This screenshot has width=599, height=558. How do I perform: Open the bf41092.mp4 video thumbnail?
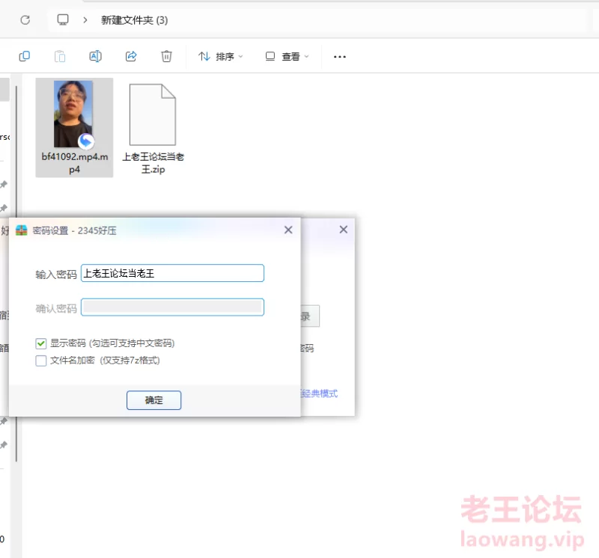[73, 114]
